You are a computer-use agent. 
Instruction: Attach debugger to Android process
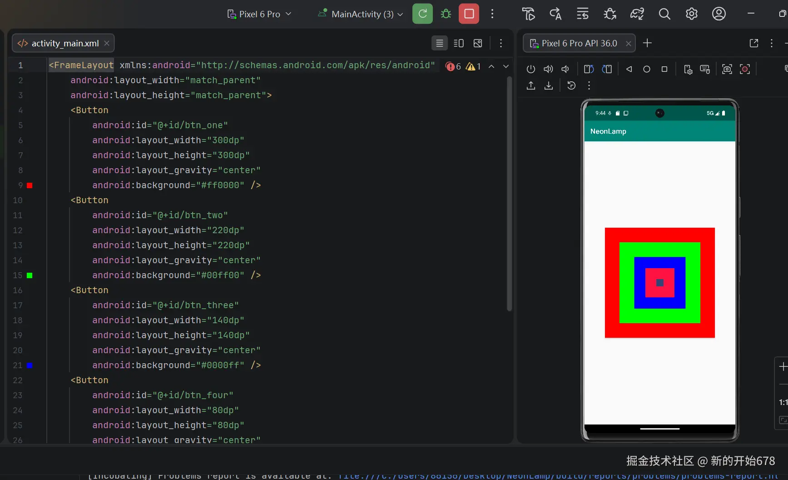(610, 14)
